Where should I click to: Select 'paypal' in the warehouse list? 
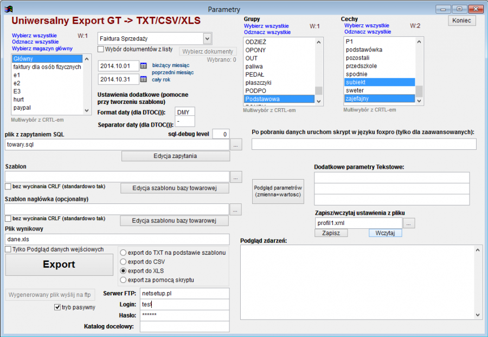pos(47,108)
